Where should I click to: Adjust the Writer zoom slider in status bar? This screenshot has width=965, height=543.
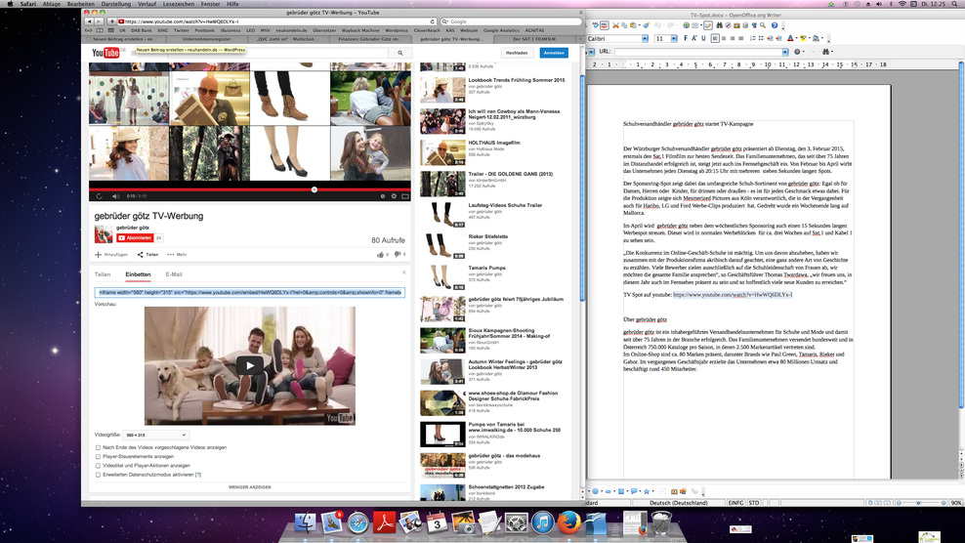pos(919,503)
